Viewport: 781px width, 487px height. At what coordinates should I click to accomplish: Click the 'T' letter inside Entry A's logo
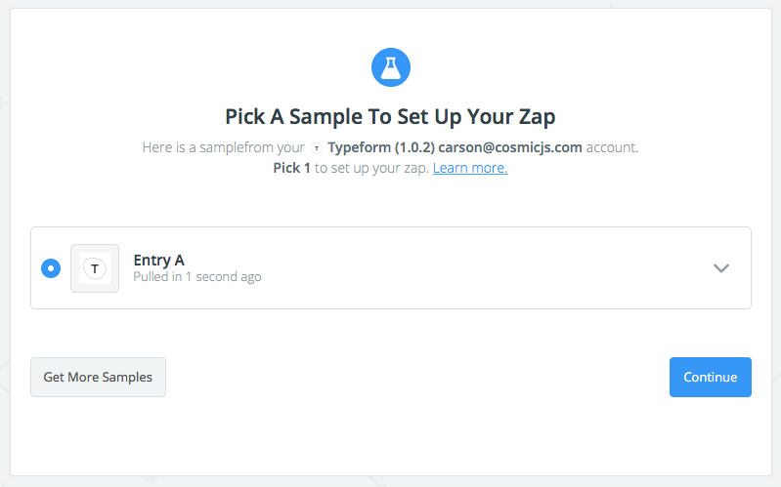(x=95, y=268)
